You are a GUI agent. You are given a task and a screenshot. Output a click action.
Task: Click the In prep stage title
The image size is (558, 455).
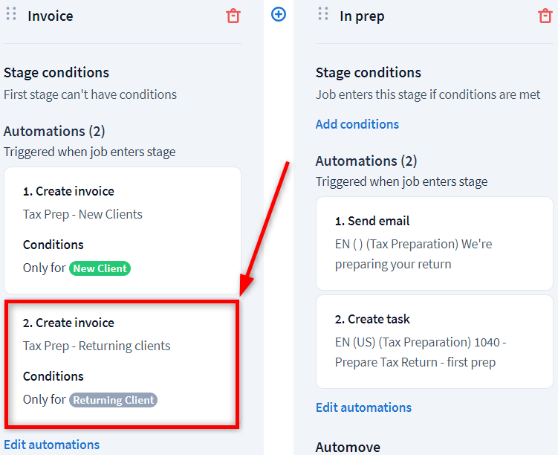click(x=362, y=16)
